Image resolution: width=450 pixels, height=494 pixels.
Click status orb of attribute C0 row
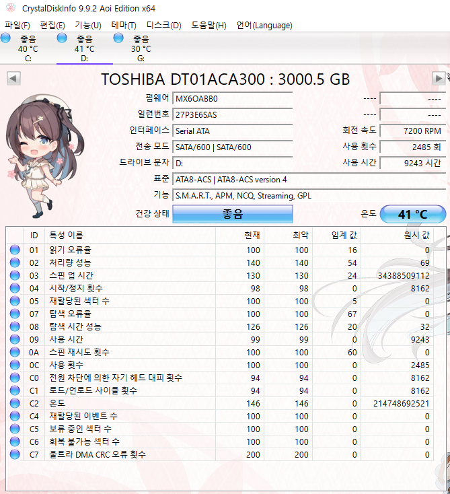pyautogui.click(x=15, y=378)
